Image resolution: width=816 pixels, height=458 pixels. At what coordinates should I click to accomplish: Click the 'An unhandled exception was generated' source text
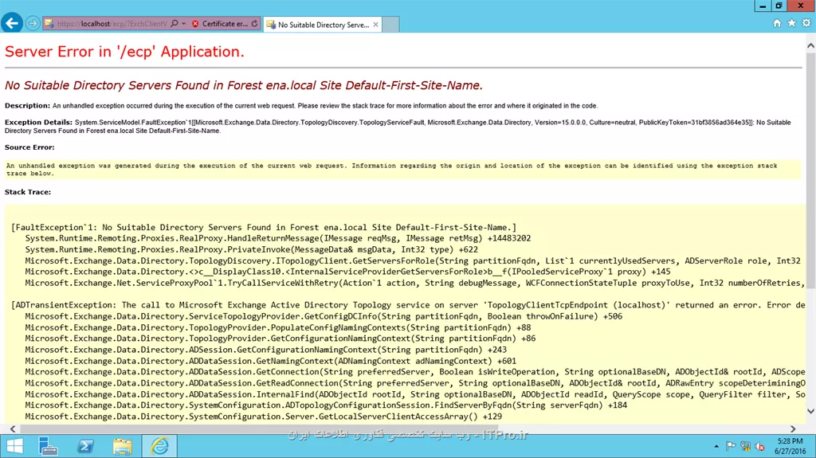click(x=391, y=169)
